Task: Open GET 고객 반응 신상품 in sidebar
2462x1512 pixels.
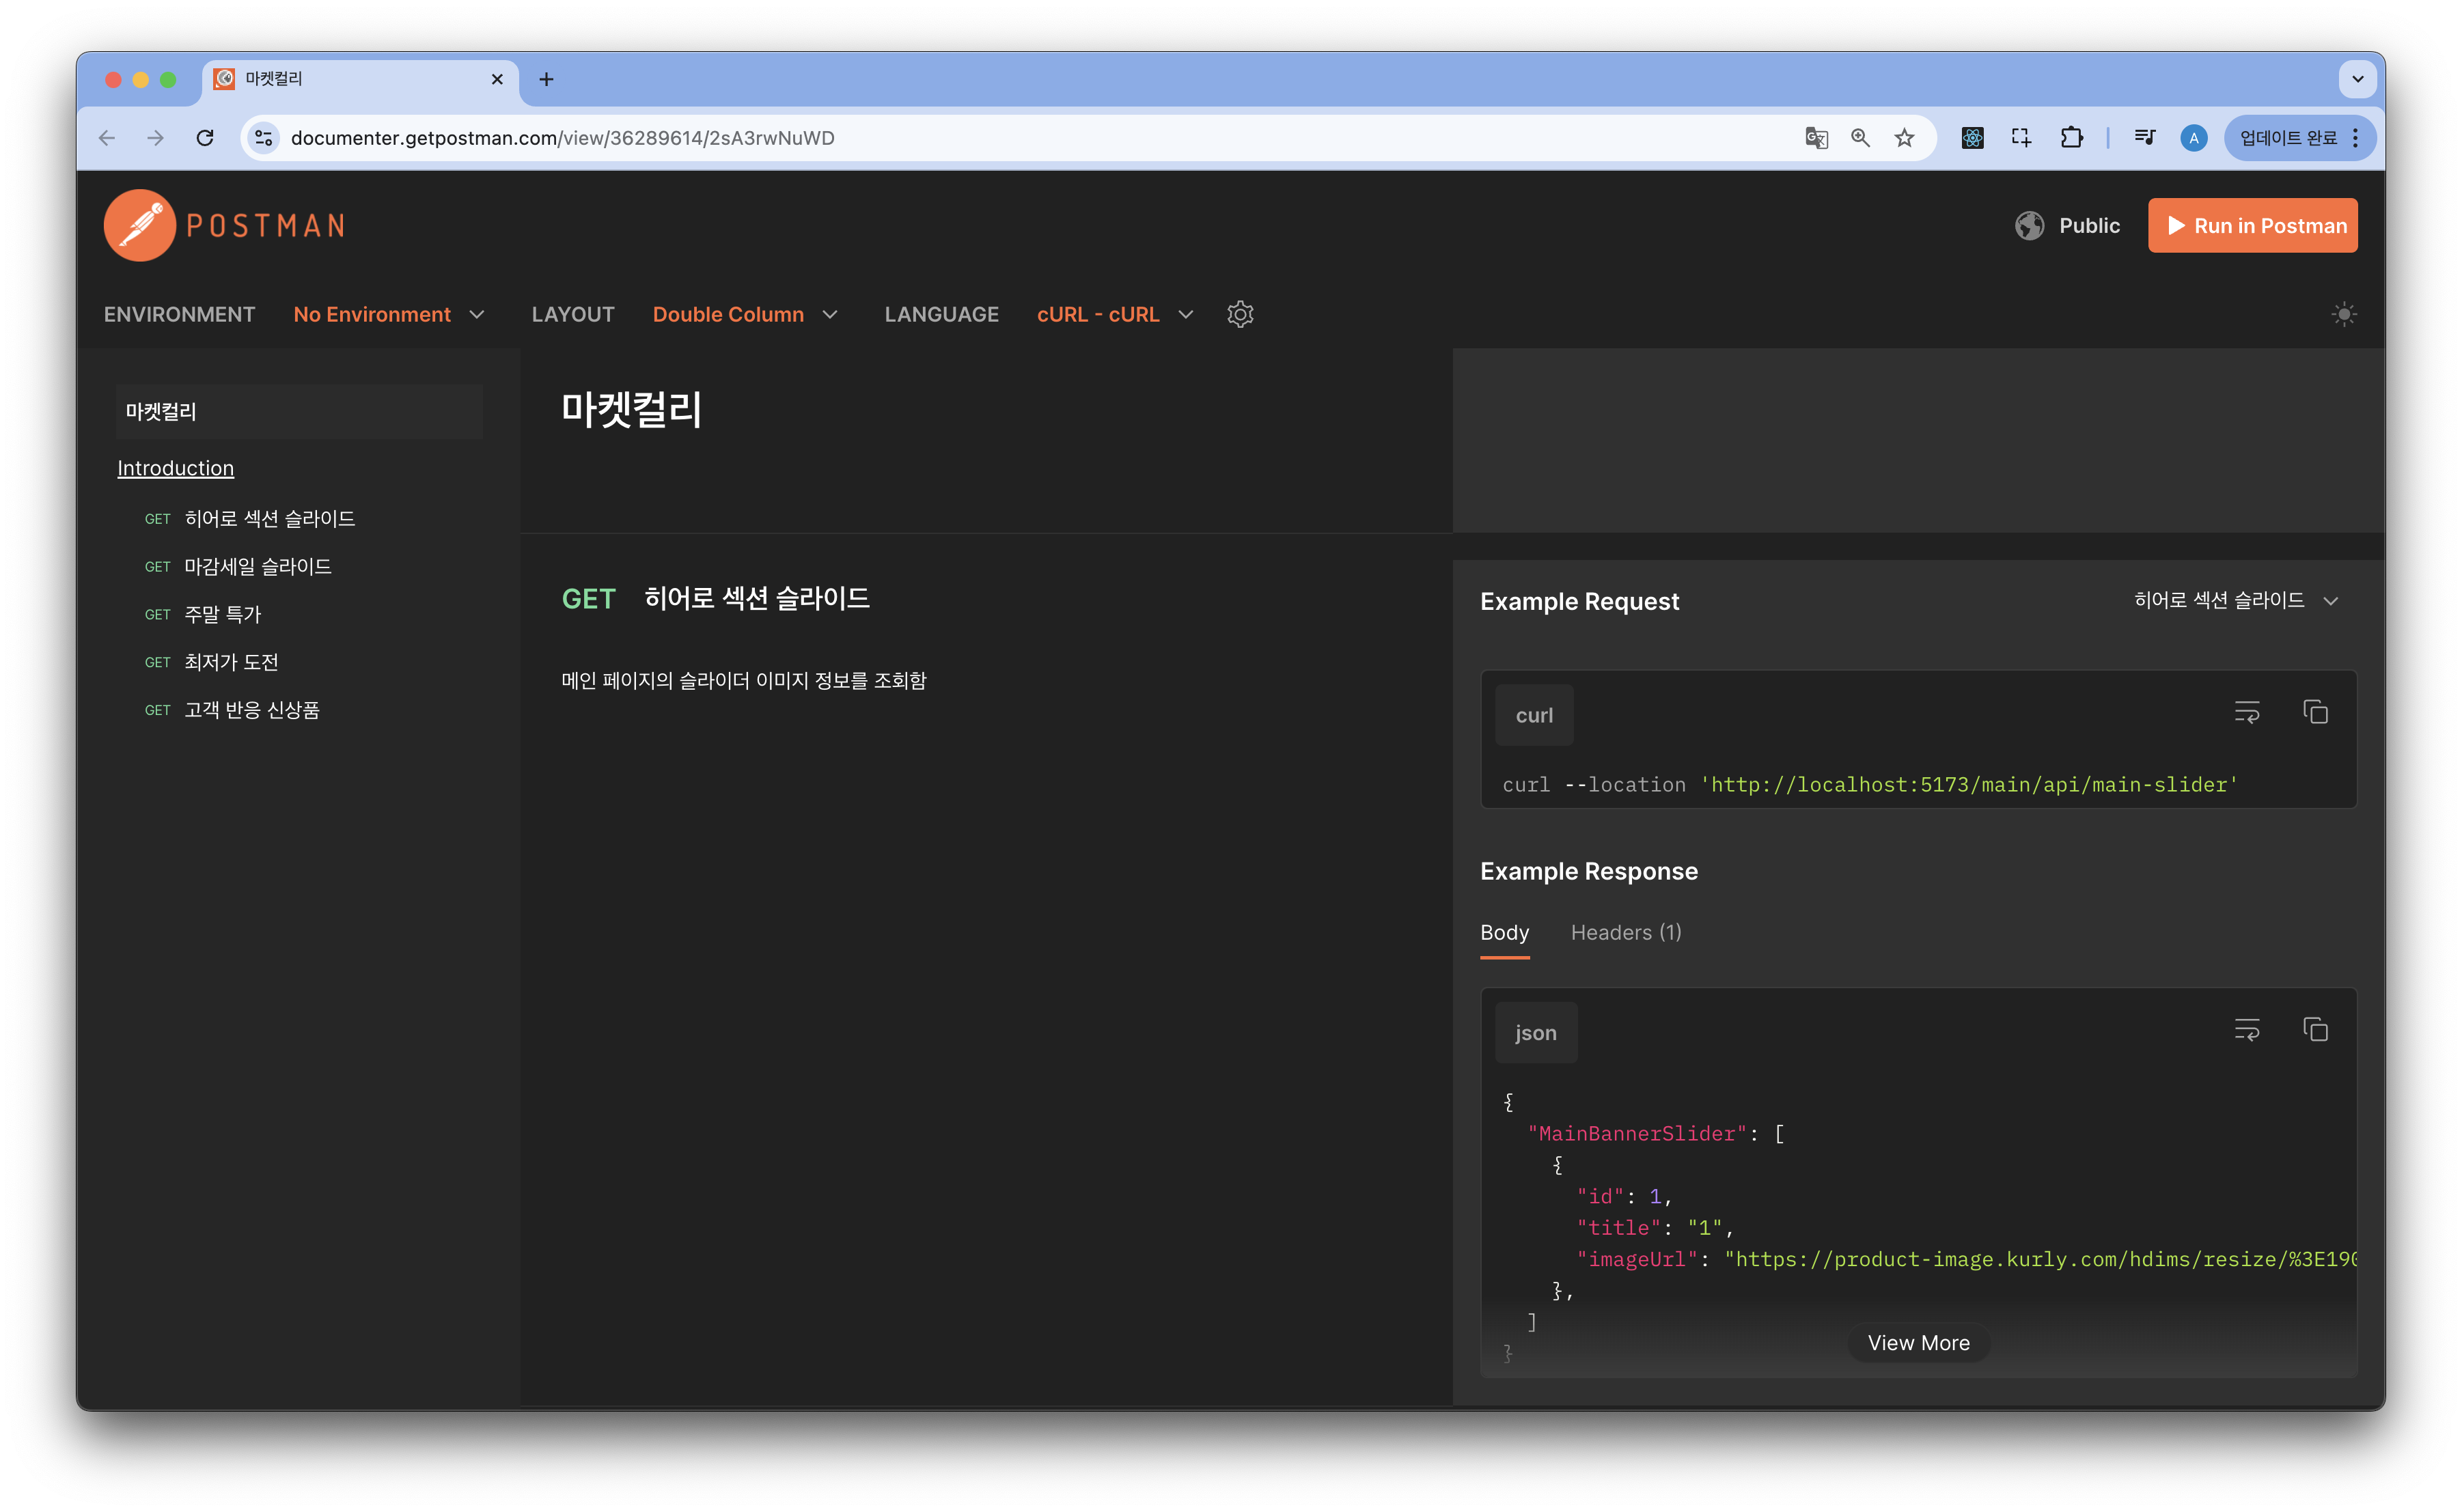Action: 232,710
